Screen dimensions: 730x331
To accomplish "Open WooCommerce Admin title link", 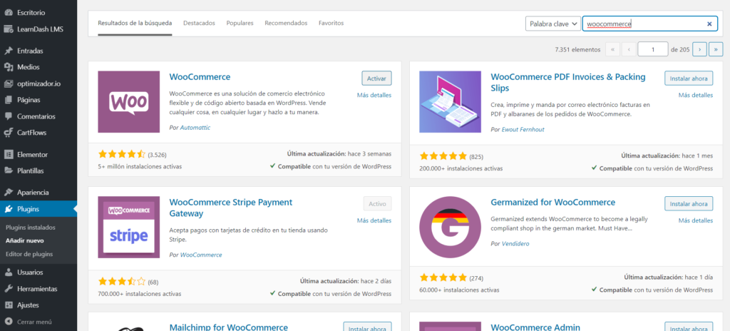I will click(x=535, y=327).
